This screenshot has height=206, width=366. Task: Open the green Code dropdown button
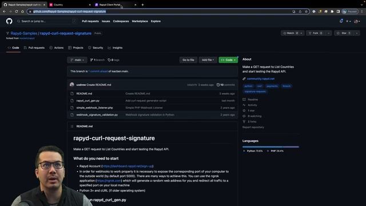(228, 60)
